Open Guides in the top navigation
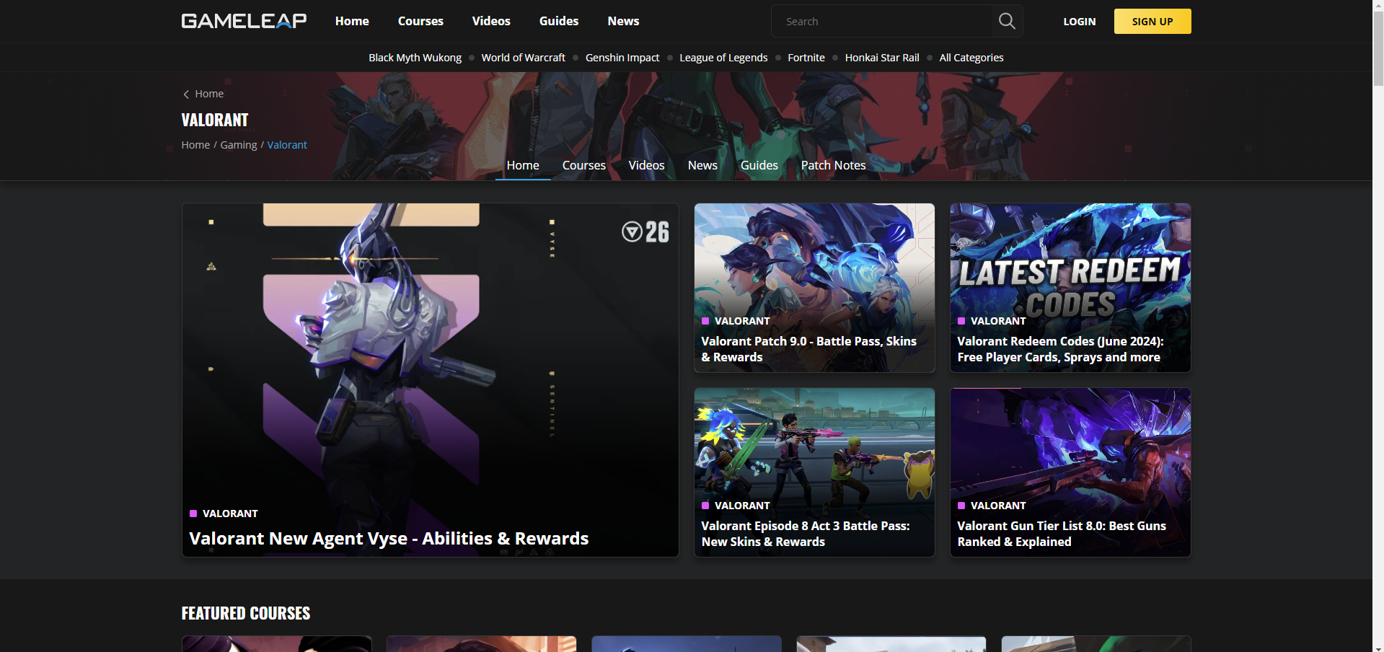This screenshot has height=652, width=1384. tap(559, 21)
